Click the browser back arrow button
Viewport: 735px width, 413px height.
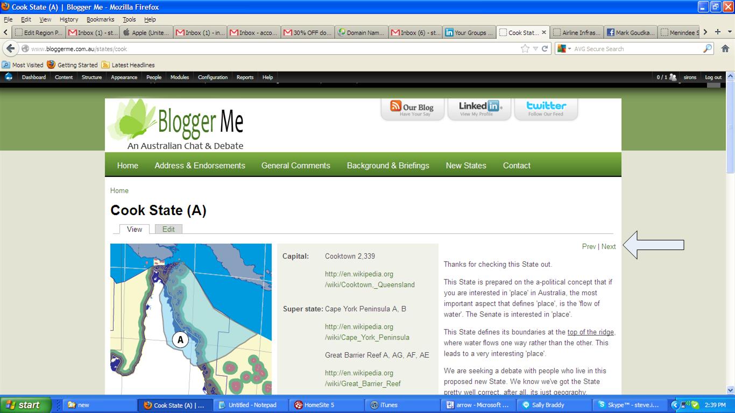10,48
